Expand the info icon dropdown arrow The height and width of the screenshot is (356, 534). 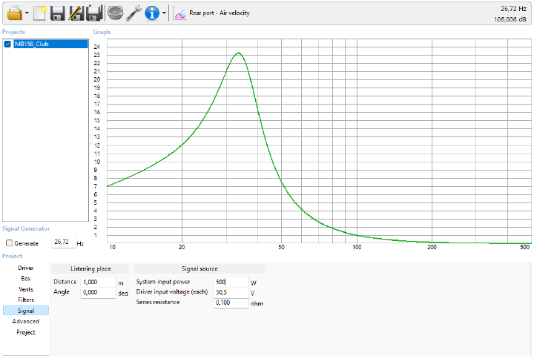click(164, 13)
